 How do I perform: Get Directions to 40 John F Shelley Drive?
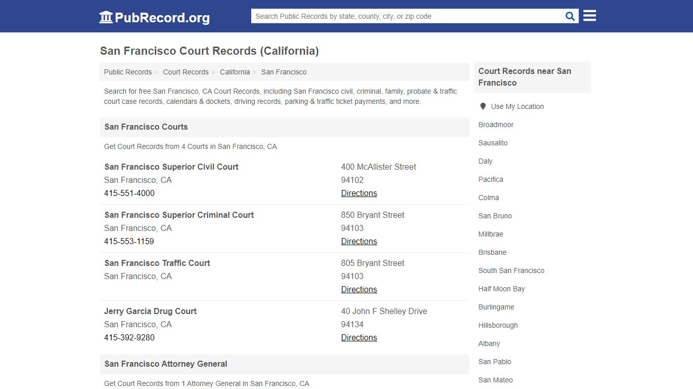[359, 337]
